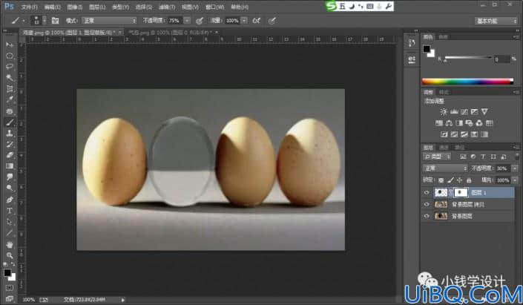The height and width of the screenshot is (305, 523).
Task: Add a Photo Filter adjustment
Action: pos(470,123)
